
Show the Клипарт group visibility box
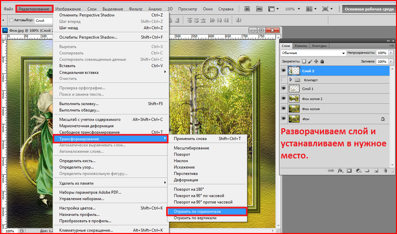click(283, 80)
